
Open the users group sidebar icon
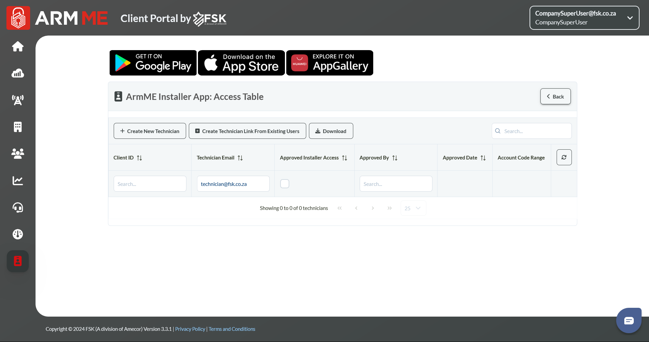click(x=18, y=154)
